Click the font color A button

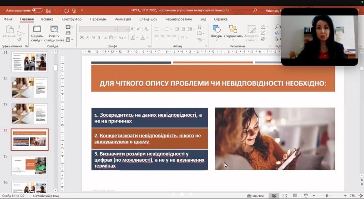tap(142, 37)
